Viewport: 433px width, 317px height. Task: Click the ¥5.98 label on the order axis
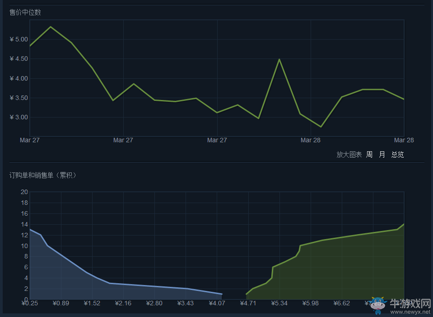click(x=310, y=303)
